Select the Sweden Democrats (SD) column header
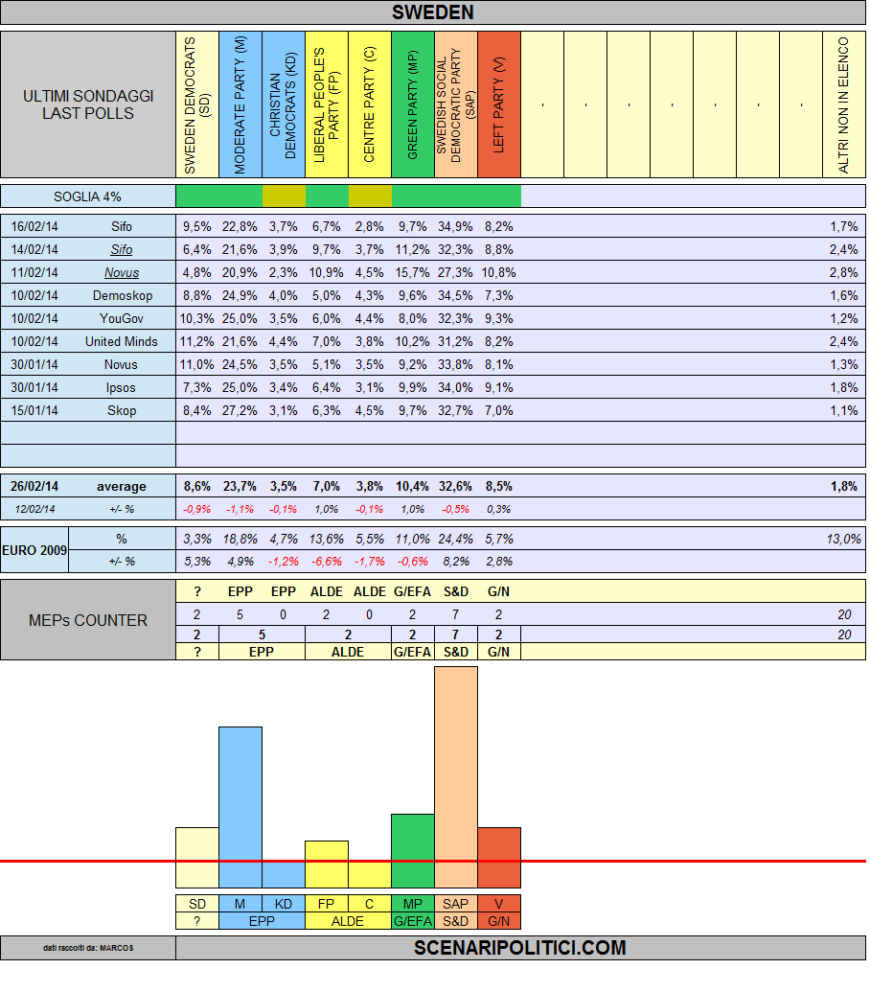The image size is (870, 992). pyautogui.click(x=197, y=104)
